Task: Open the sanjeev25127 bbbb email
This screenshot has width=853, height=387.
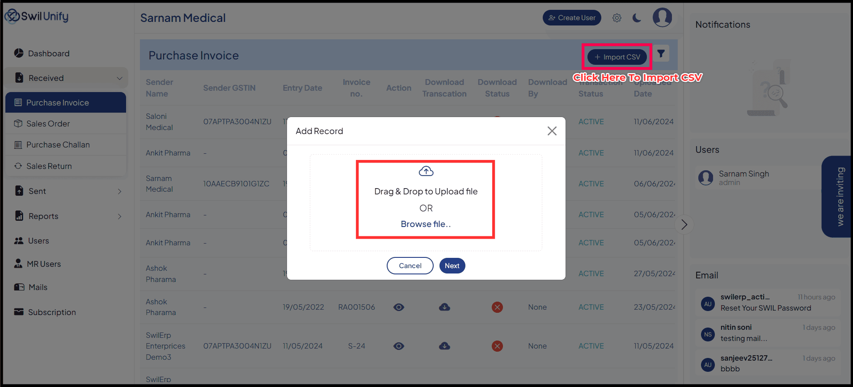Action: tap(768, 364)
